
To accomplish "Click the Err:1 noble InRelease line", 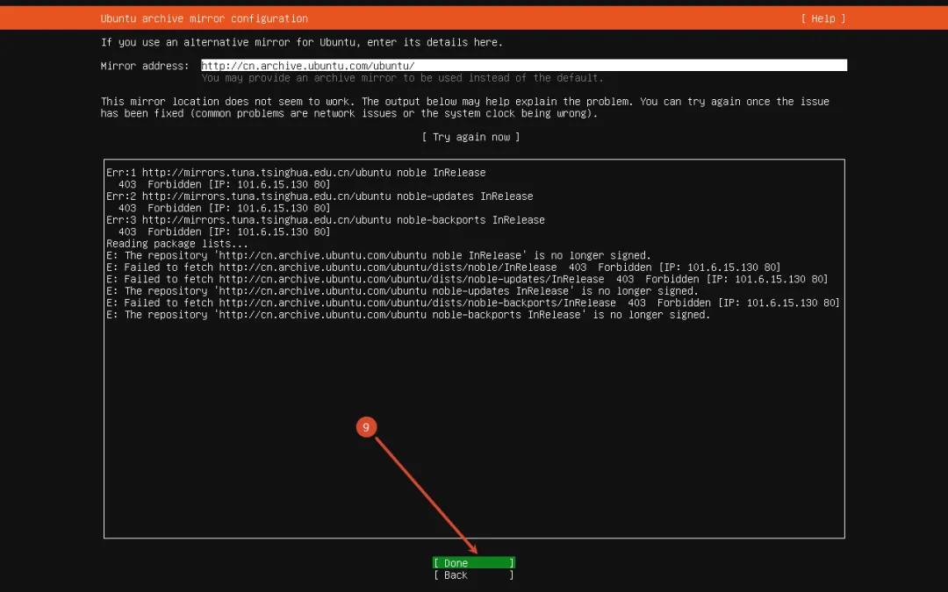I will pyautogui.click(x=296, y=173).
